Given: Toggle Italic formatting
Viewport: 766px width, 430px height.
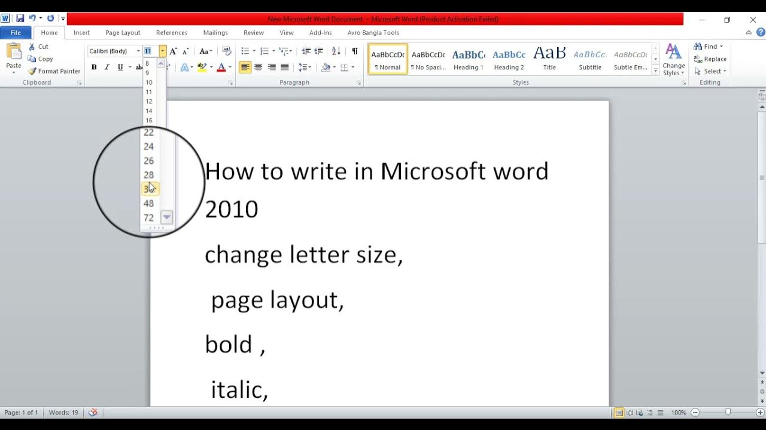Looking at the screenshot, I should (107, 67).
